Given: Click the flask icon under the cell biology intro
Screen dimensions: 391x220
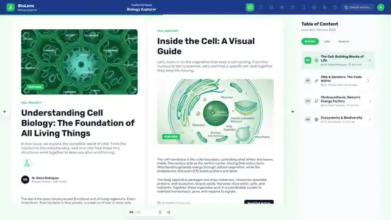Looking at the screenshot, I should pyautogui.click(x=27, y=163).
